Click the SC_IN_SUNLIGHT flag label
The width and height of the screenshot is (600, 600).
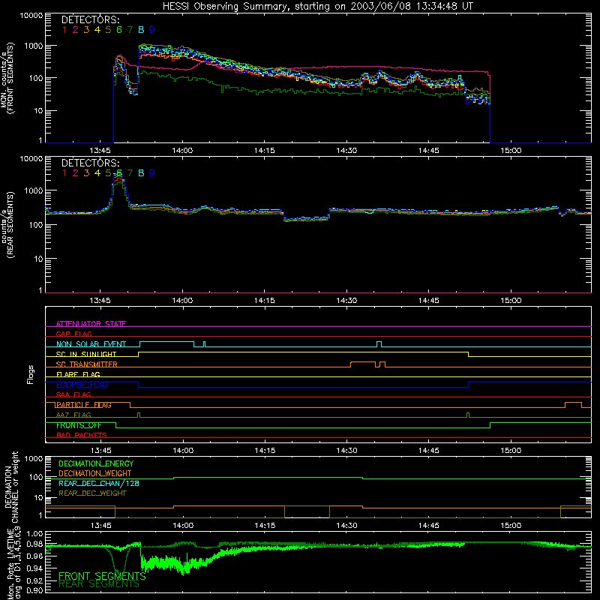pyautogui.click(x=86, y=354)
